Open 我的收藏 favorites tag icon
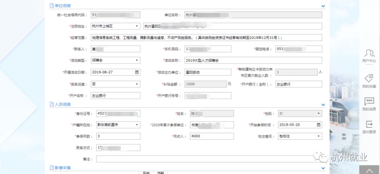This screenshot has width=380, height=174. (369, 78)
